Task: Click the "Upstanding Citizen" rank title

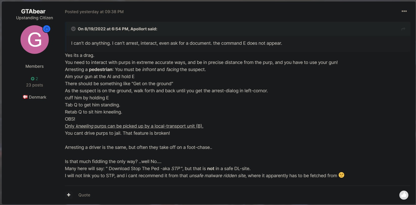Action: click(x=35, y=18)
